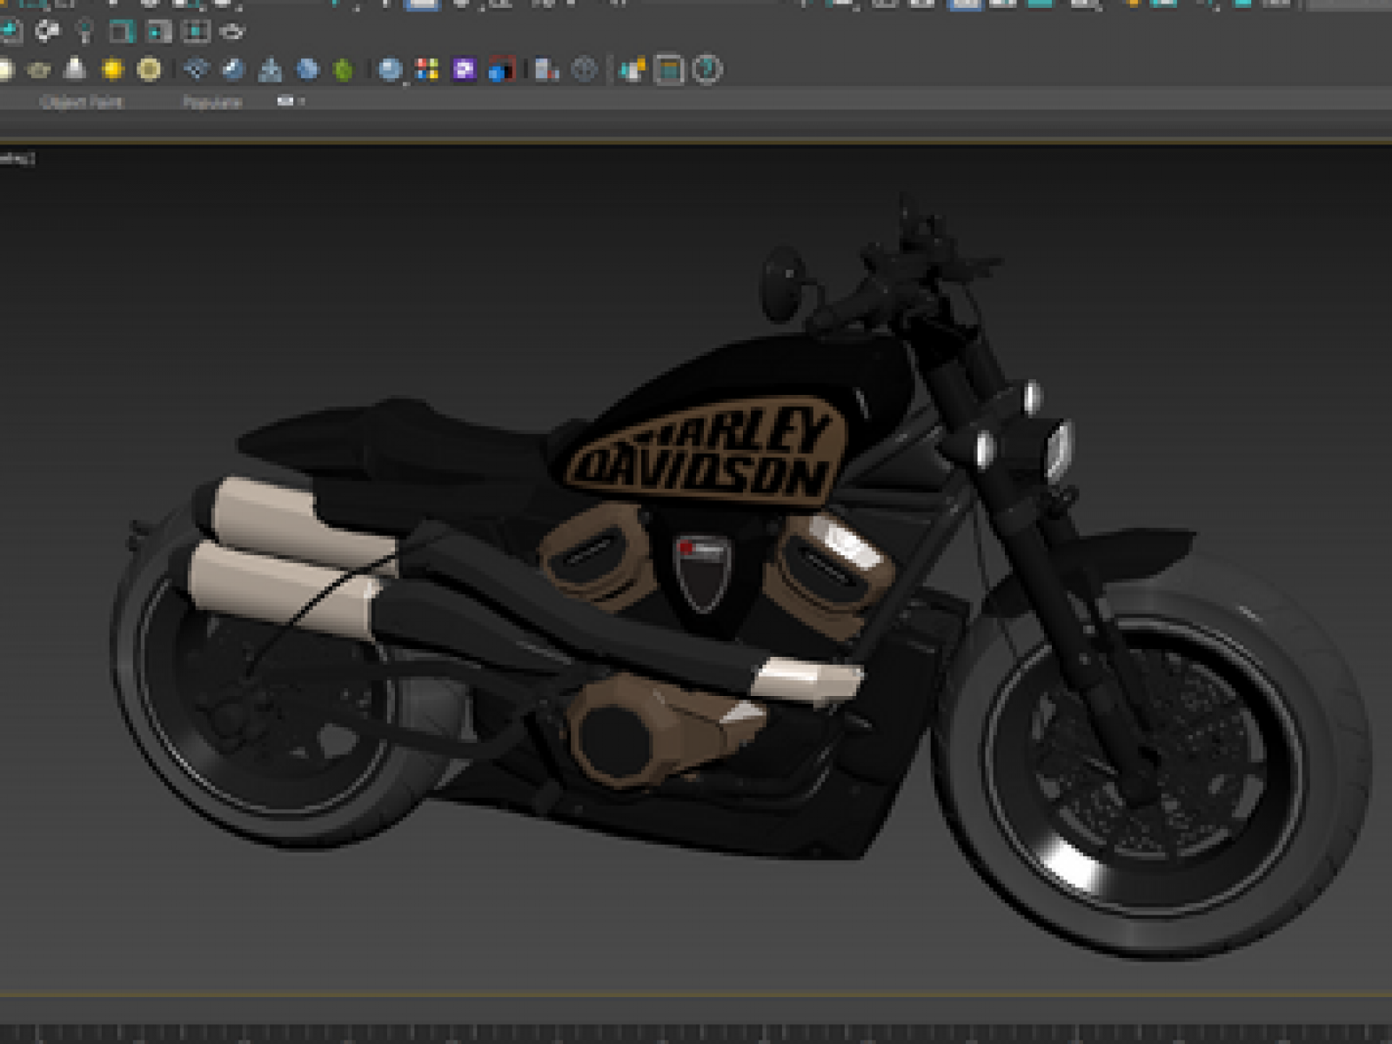Click the bright yellow sun light icon

click(112, 69)
